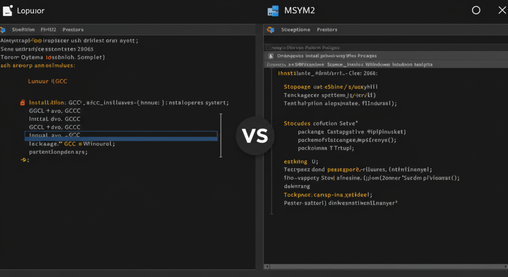Click the vertical scrollbar in left pane
This screenshot has width=508, height=277.
coord(221,135)
